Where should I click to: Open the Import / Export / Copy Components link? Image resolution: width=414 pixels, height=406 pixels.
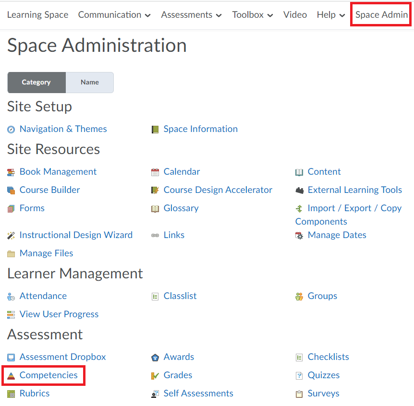pos(349,215)
